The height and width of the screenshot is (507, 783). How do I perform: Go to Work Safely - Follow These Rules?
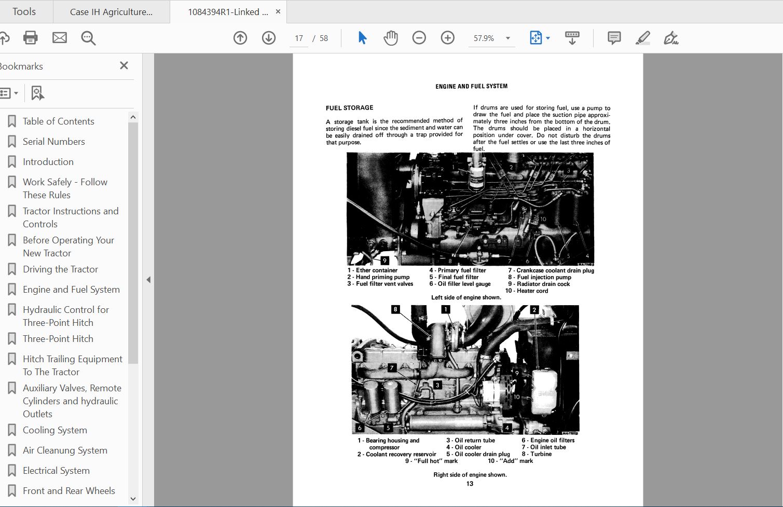(65, 188)
